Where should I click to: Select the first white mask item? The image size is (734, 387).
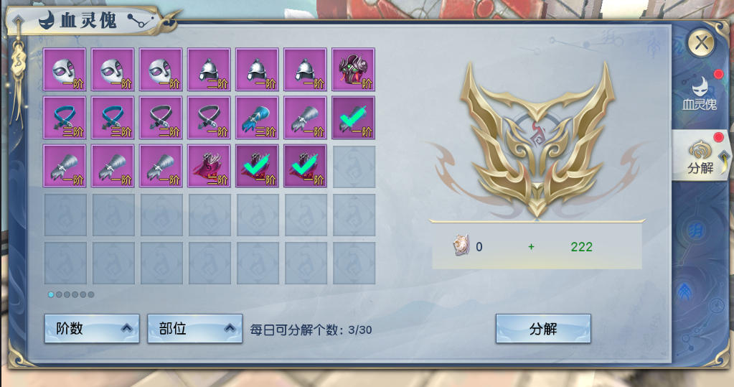pyautogui.click(x=65, y=70)
